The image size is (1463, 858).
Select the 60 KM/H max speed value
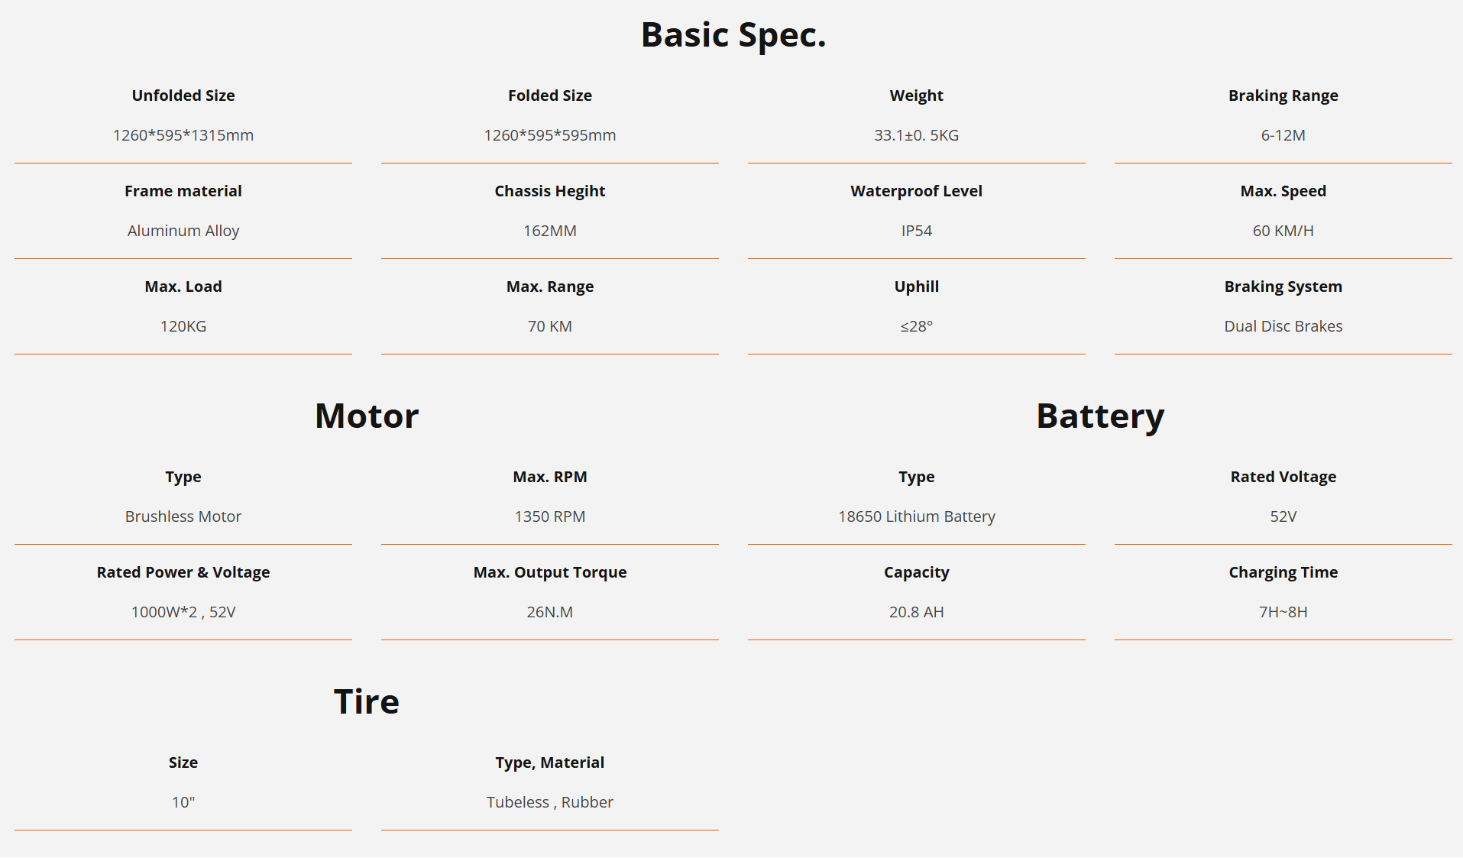(x=1283, y=231)
